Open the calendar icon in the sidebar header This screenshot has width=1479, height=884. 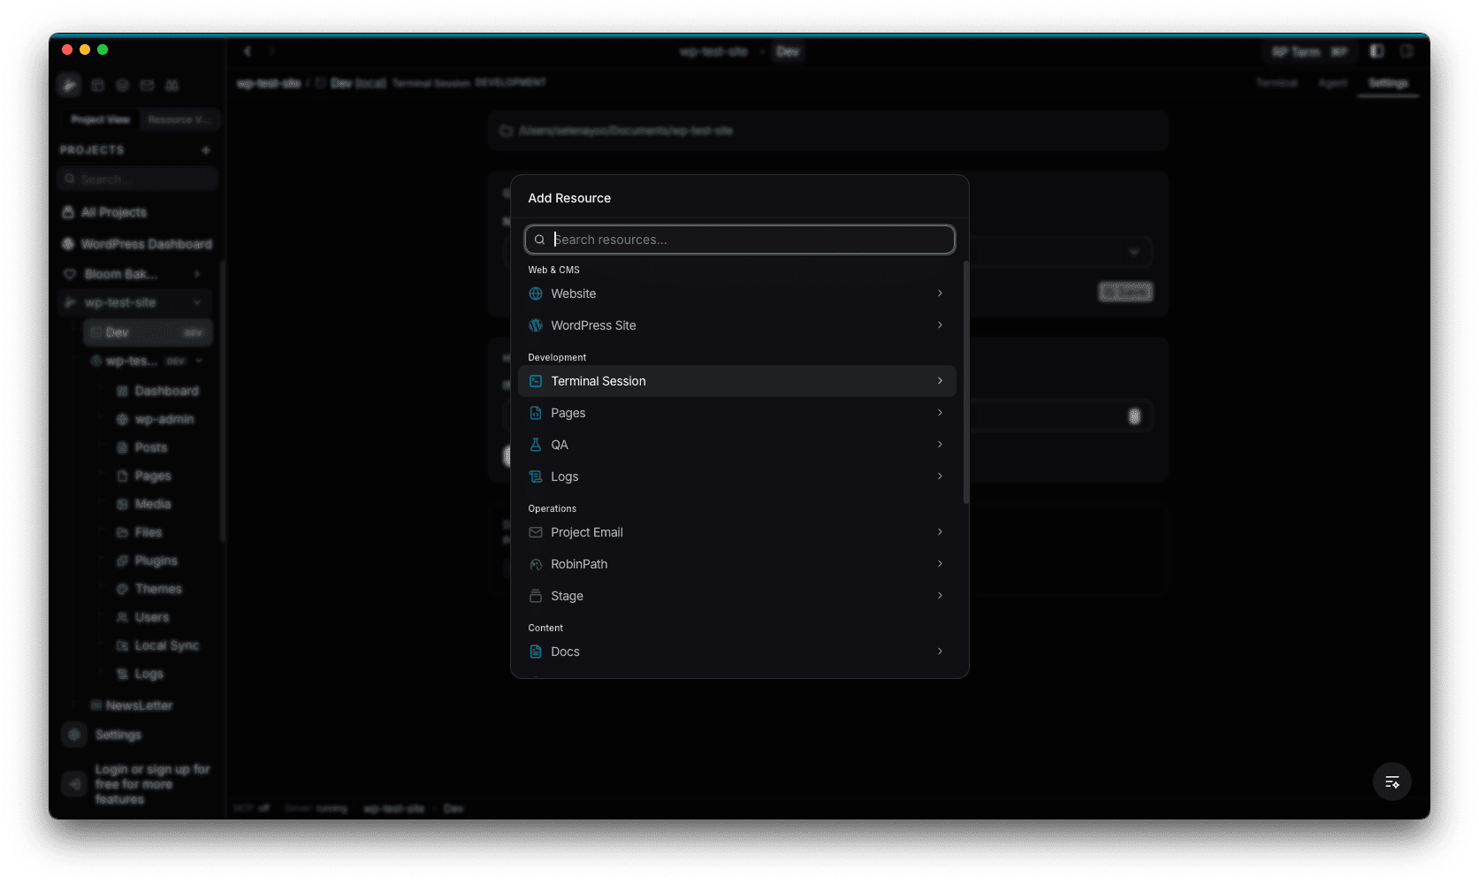pos(97,85)
